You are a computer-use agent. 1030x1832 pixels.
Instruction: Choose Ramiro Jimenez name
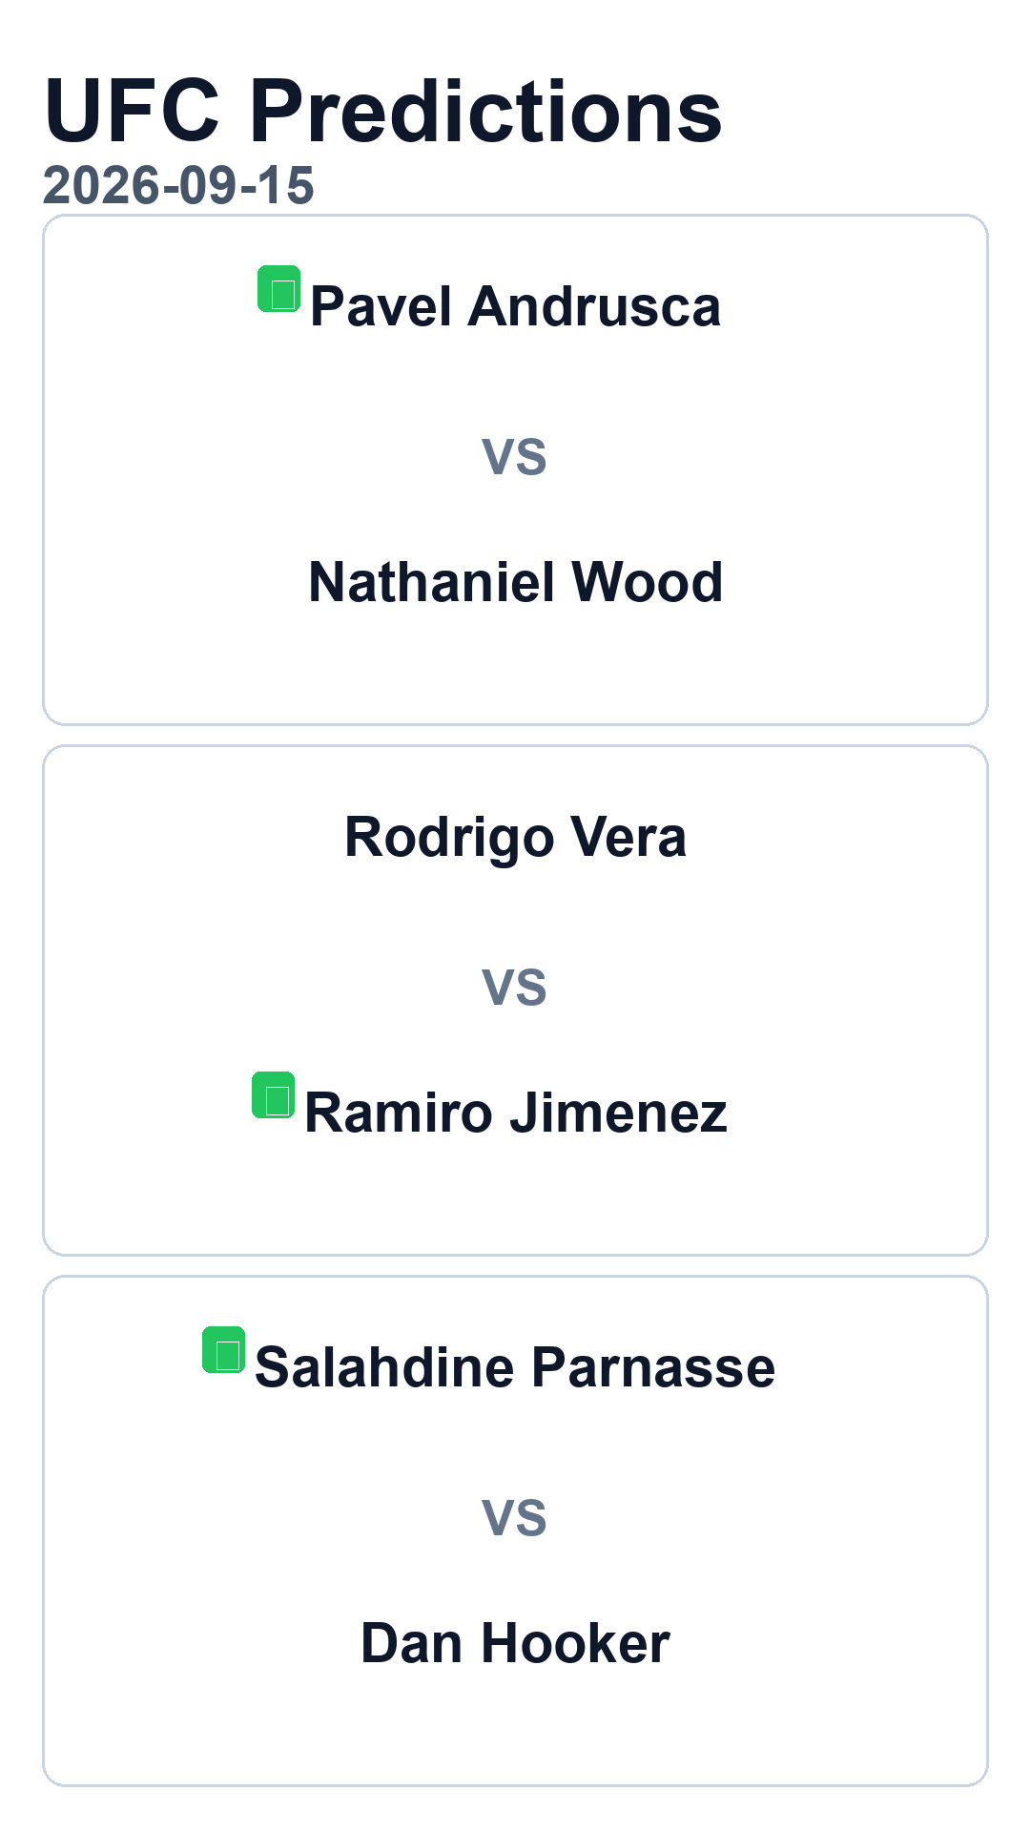click(515, 1113)
